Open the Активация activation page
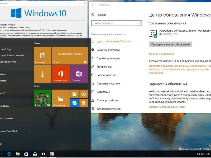The height and width of the screenshot is (158, 211). pos(100,92)
